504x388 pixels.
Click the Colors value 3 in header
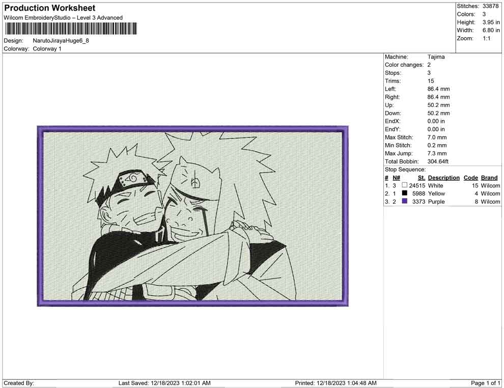484,14
